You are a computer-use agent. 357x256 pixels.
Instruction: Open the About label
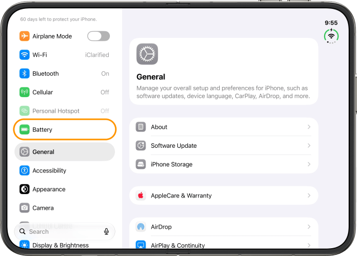tap(159, 127)
